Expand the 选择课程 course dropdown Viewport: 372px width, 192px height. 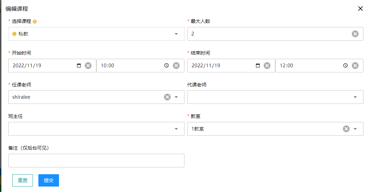(176, 34)
